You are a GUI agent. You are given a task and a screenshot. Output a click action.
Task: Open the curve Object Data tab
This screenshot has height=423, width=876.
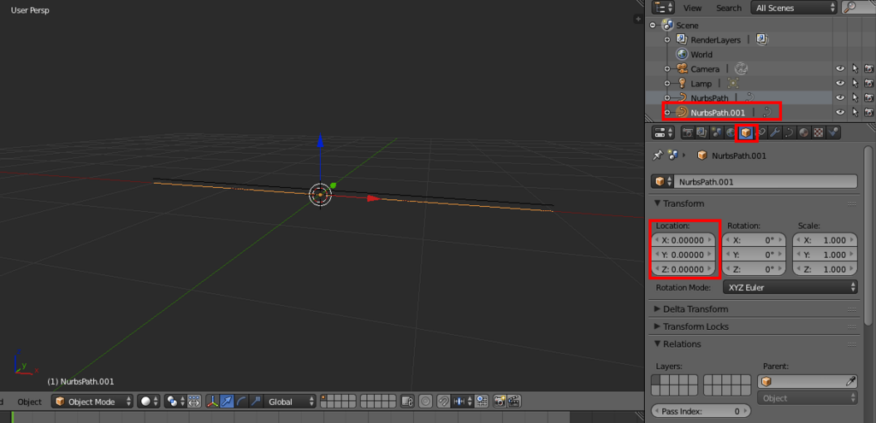click(x=789, y=132)
